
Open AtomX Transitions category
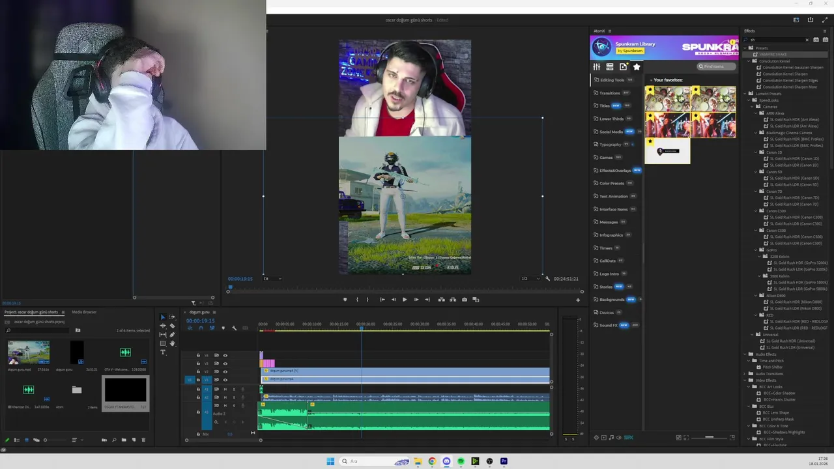pos(610,93)
